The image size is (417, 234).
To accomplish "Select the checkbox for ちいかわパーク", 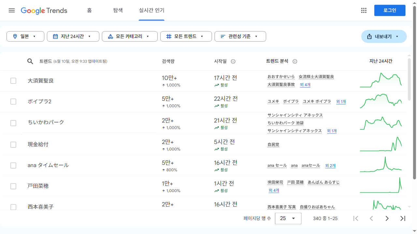I will 13,123.
